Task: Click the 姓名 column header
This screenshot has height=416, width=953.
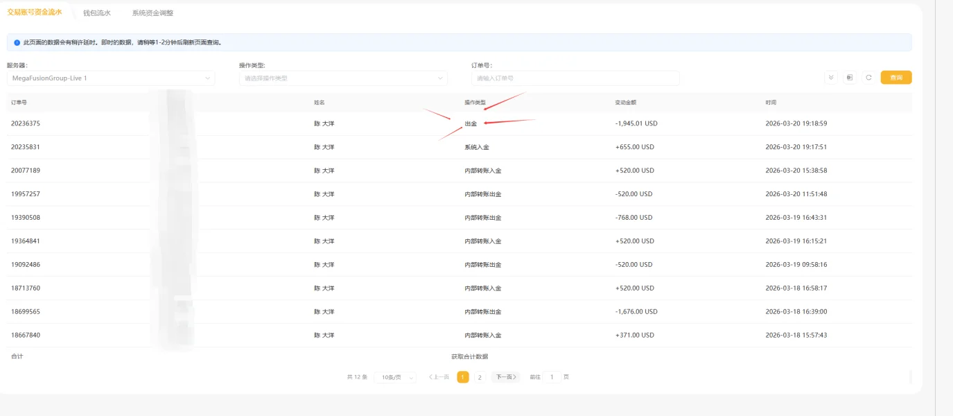Action: click(320, 102)
